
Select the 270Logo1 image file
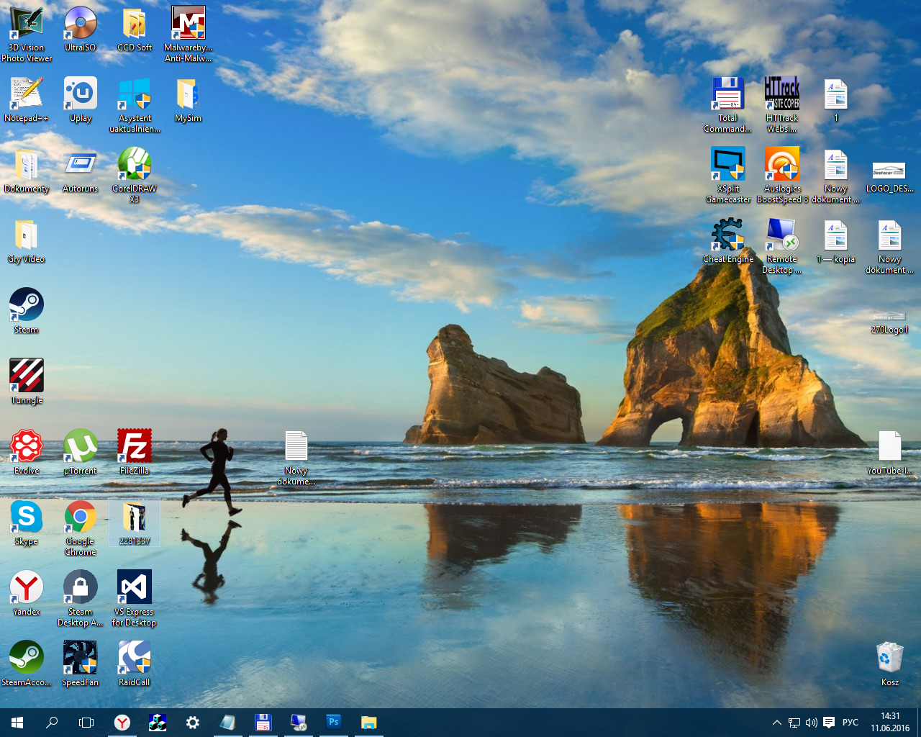pos(890,322)
